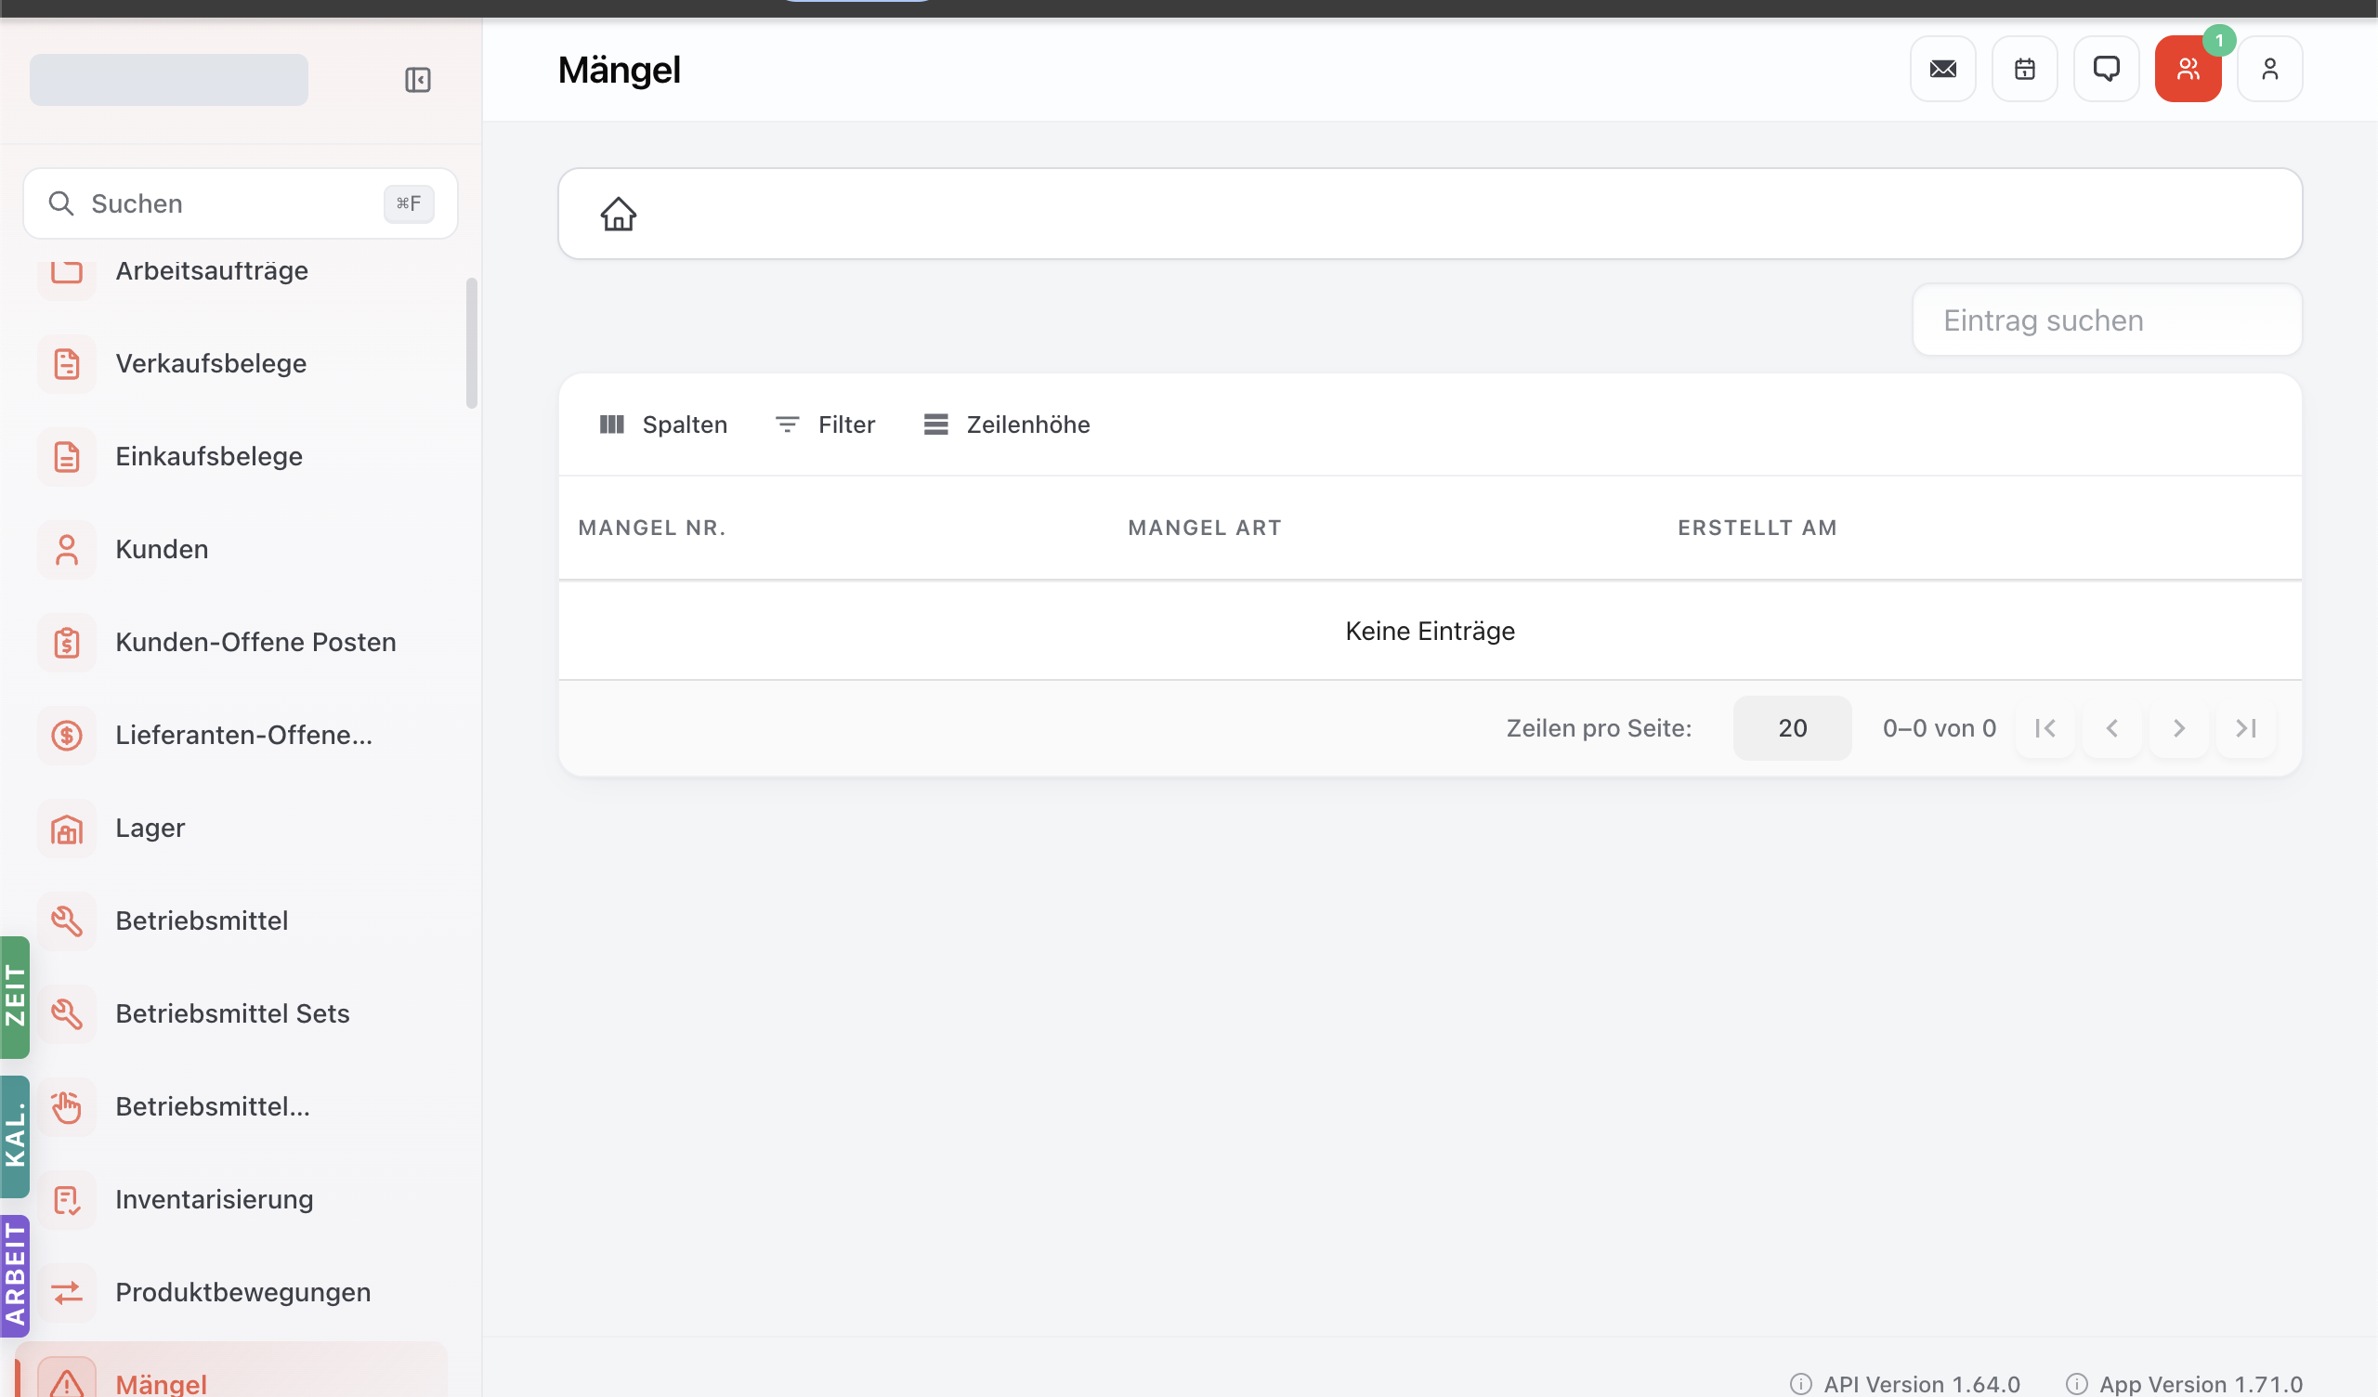Click the sidebar vertical scrollbar
Screen dimensions: 2378x1397
click(x=472, y=344)
